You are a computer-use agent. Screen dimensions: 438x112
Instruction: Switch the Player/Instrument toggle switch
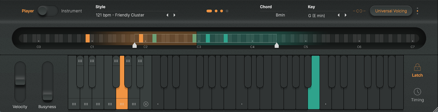click(48, 11)
